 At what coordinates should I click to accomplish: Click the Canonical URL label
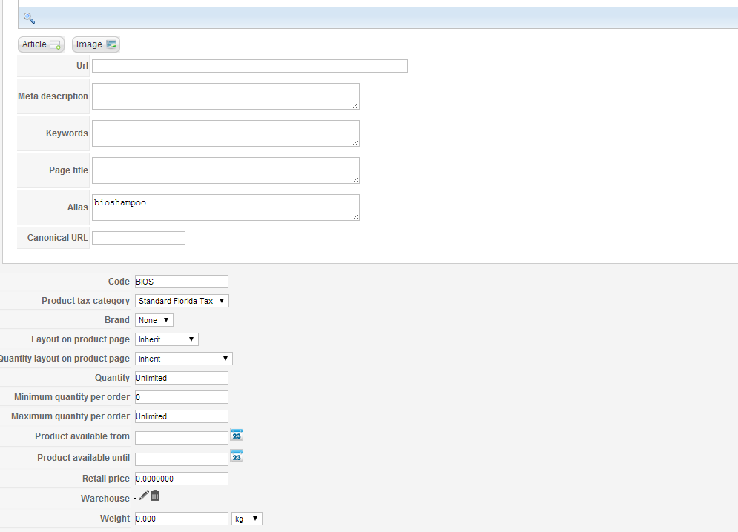tap(57, 238)
